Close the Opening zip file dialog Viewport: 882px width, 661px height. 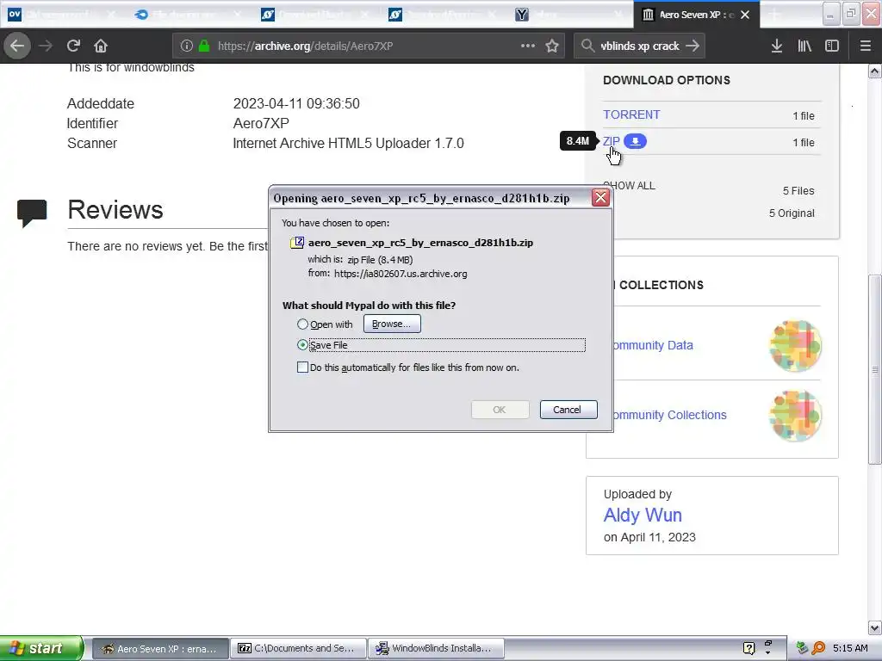(600, 197)
